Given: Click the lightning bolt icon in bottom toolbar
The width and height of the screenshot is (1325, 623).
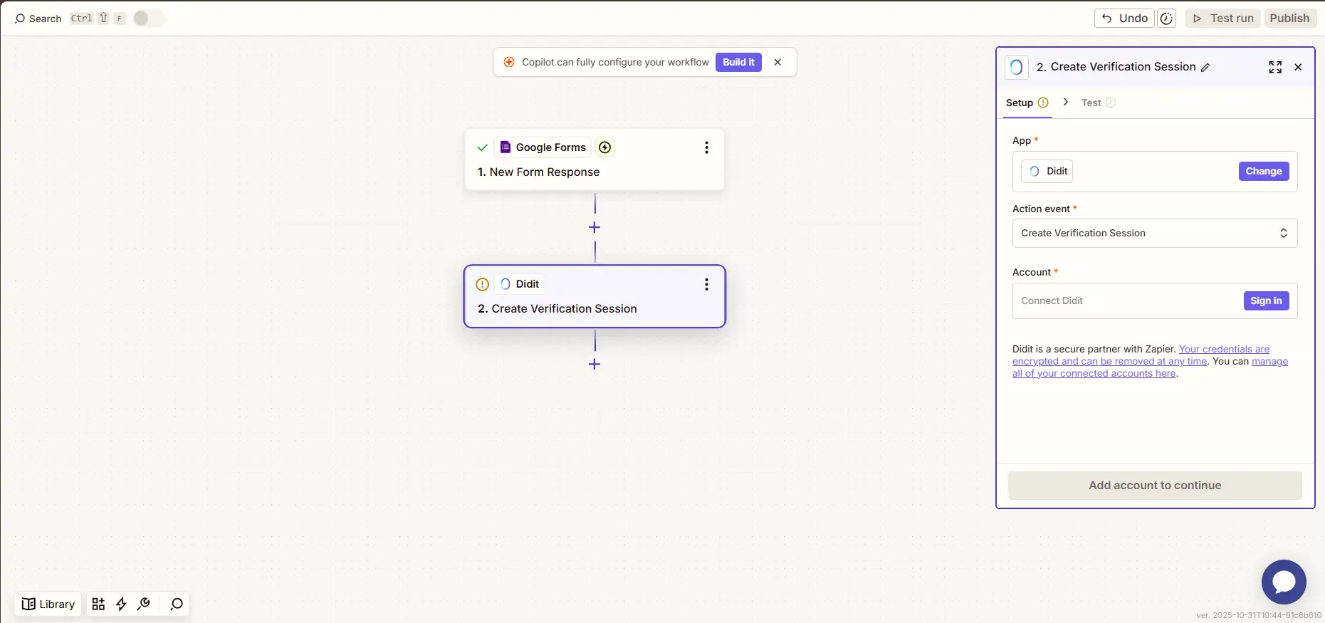Looking at the screenshot, I should (121, 604).
